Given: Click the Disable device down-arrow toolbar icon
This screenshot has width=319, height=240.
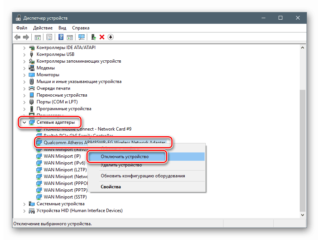Looking at the screenshot, I should [110, 37].
